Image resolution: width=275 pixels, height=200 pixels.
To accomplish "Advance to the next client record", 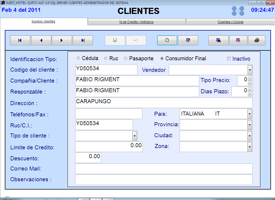I will click(x=62, y=40).
